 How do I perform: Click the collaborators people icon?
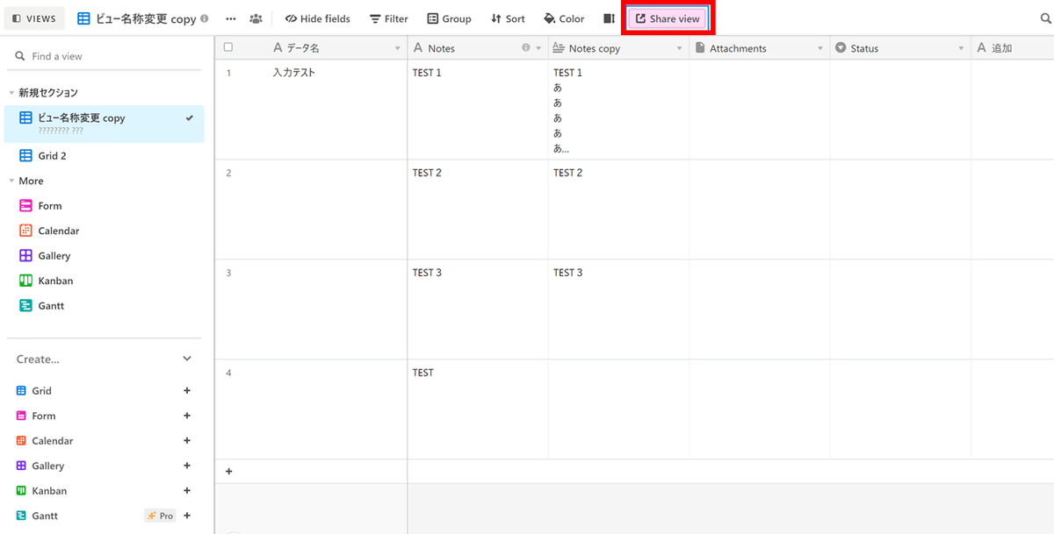point(256,18)
